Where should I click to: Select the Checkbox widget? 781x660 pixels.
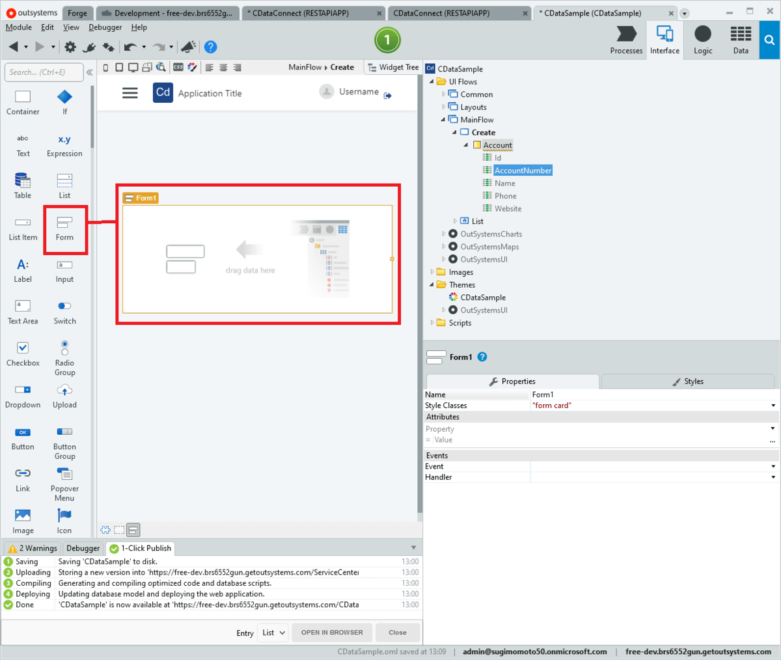coord(23,354)
